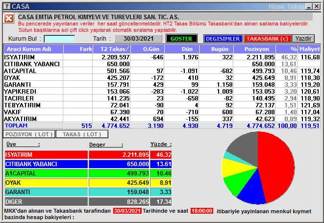Open the DEGISIMLER view
Image resolution: width=324 pixels, height=223 pixels.
[223, 39]
